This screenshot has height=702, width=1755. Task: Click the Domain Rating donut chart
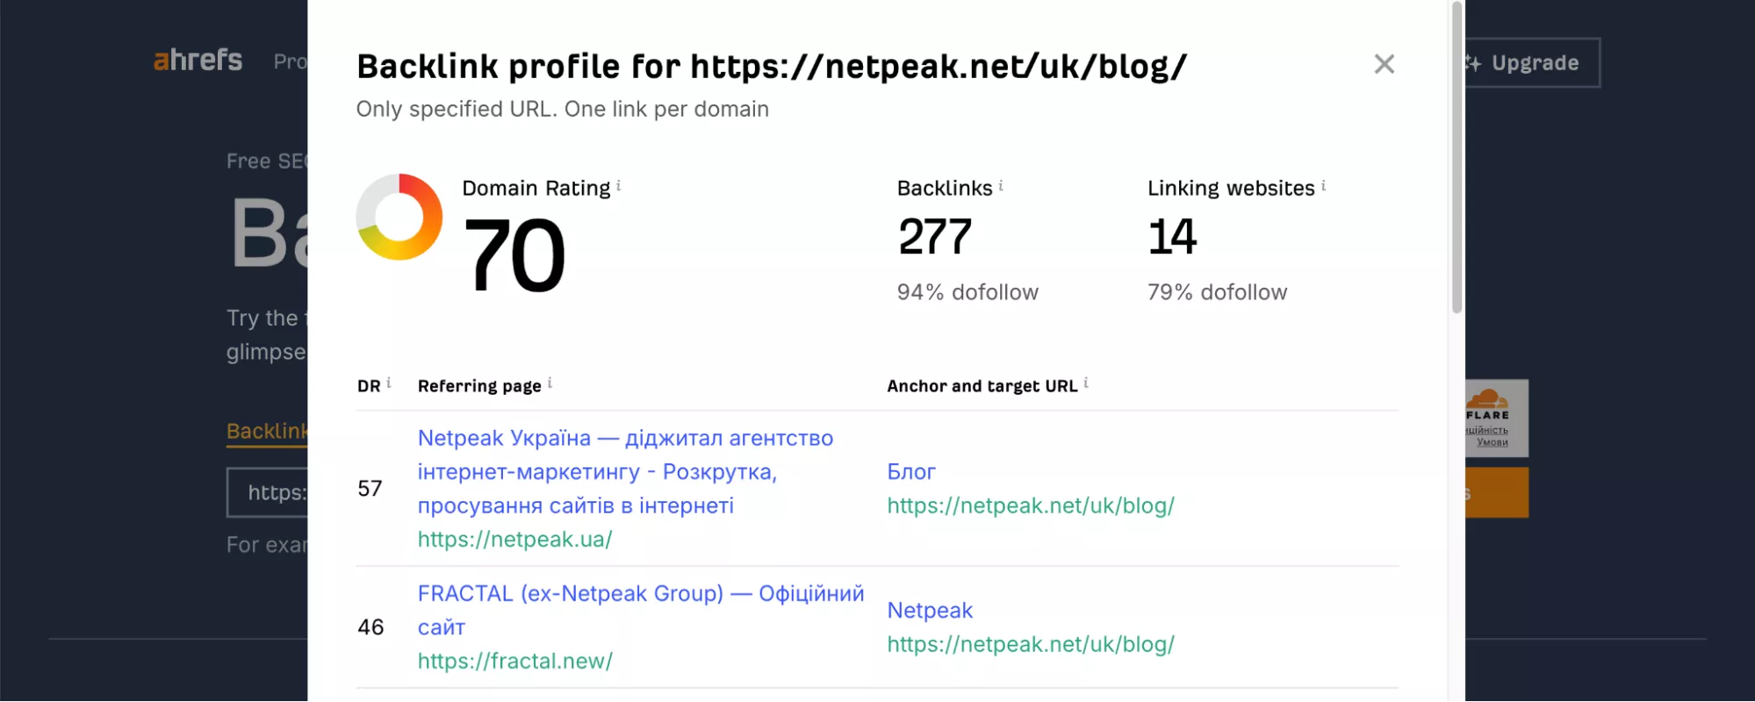point(399,217)
